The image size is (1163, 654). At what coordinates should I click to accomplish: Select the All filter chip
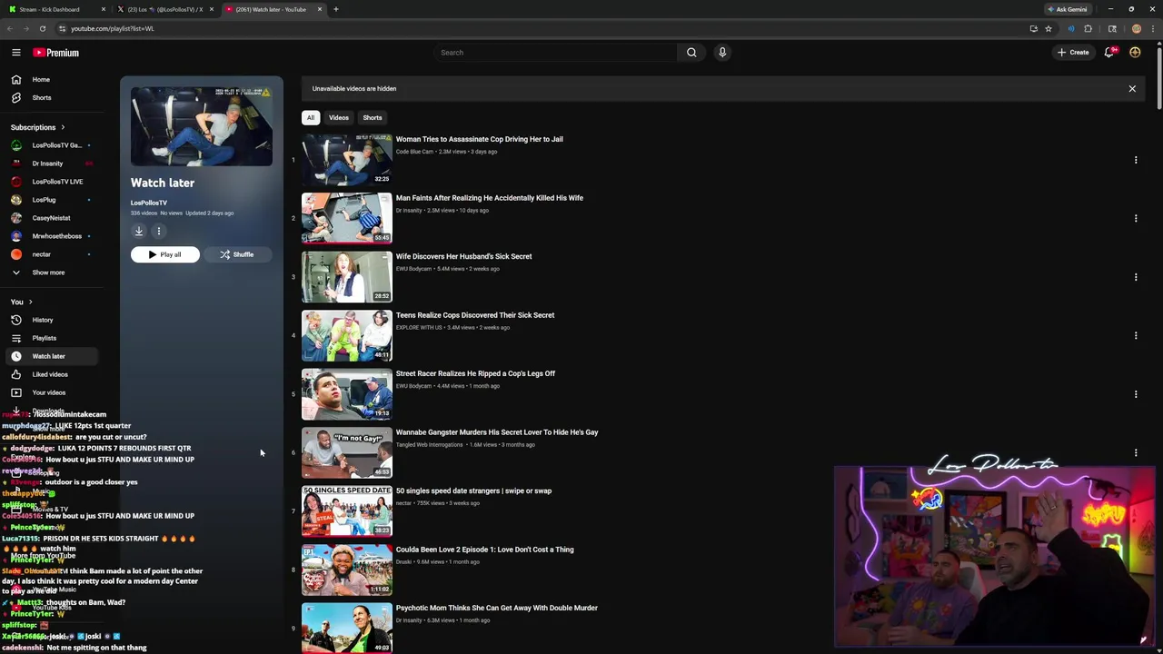[x=311, y=117]
